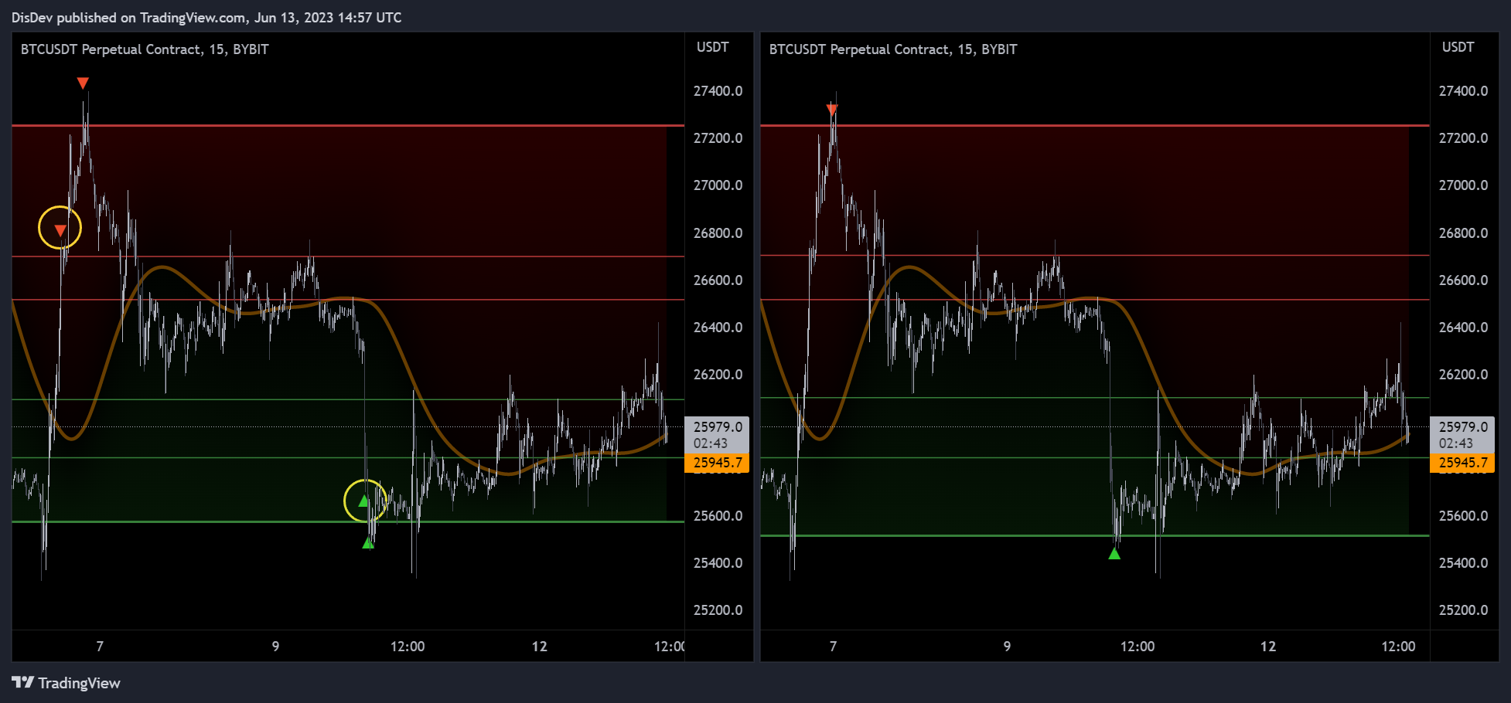Open the TradingView.com link in the header
Viewport: 1511px width, 703px height.
(x=194, y=17)
